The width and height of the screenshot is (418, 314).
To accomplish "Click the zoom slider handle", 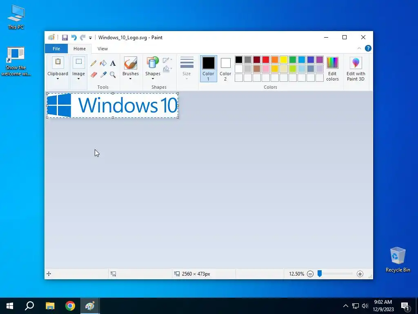I will (x=319, y=274).
